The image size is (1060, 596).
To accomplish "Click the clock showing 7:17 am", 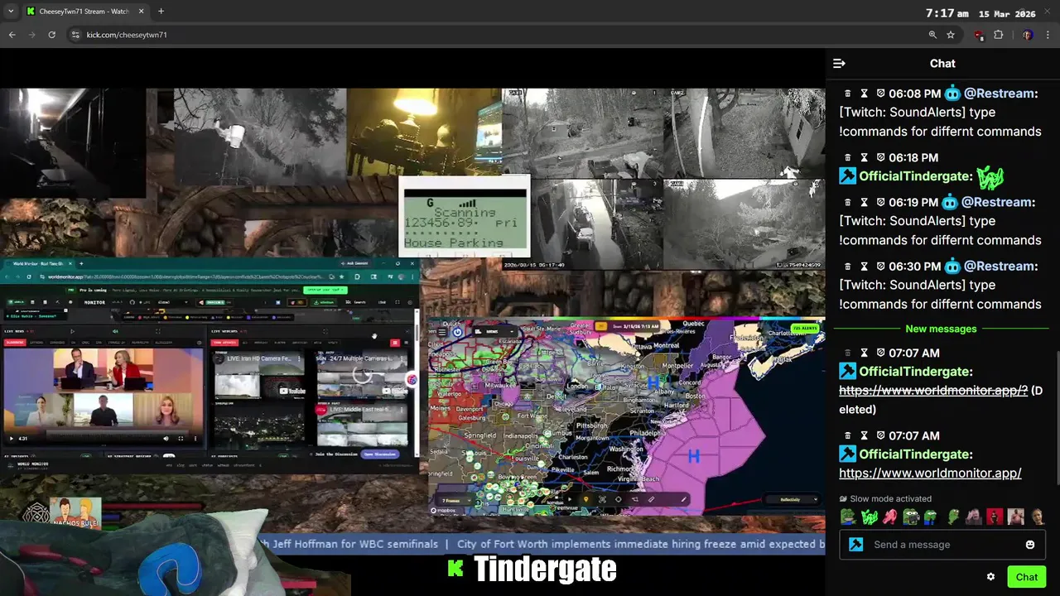I will click(x=947, y=13).
